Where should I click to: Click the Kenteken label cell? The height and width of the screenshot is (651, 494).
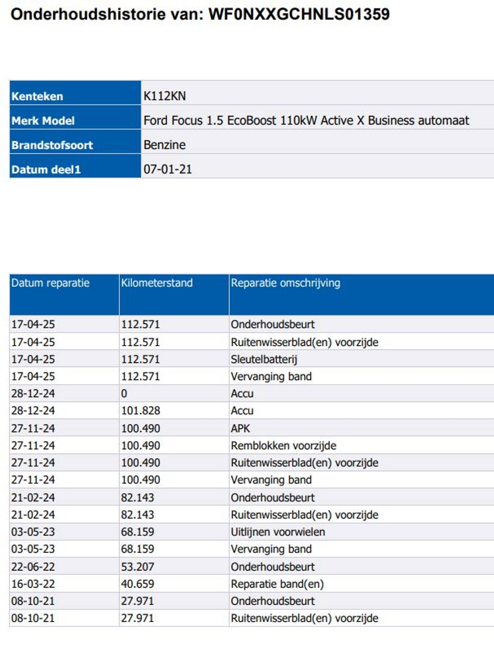pos(37,96)
